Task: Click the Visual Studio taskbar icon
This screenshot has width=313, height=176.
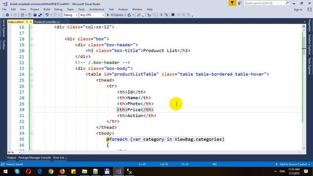Action: click(118, 172)
